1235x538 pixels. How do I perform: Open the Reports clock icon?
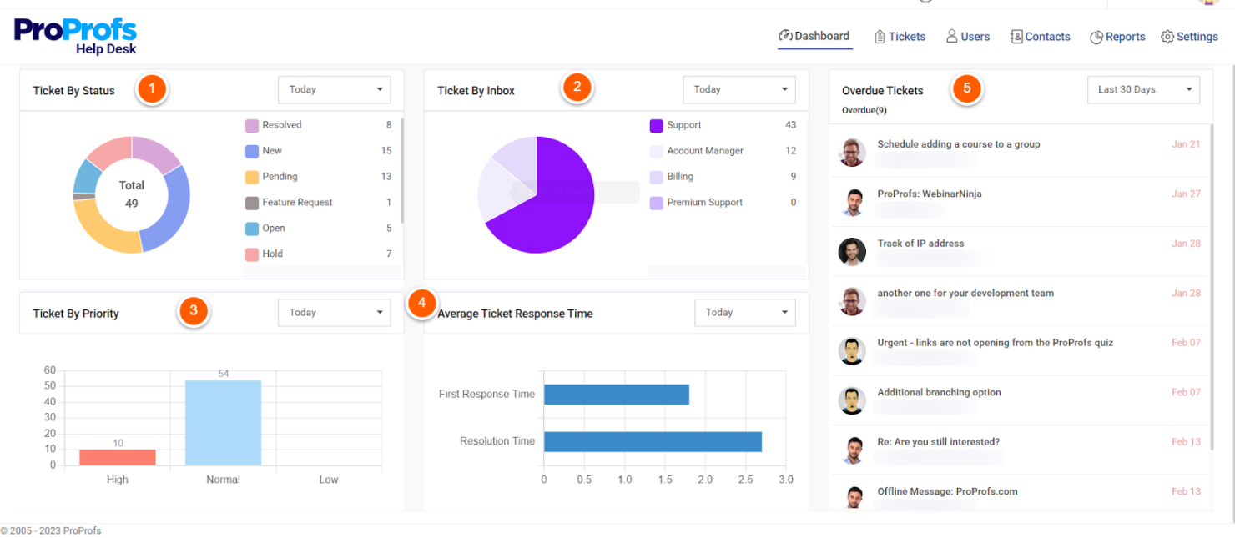[1096, 36]
